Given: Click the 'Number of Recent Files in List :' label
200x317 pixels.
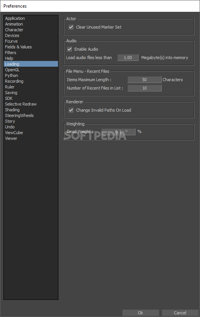Looking at the screenshot, I should (95, 88).
